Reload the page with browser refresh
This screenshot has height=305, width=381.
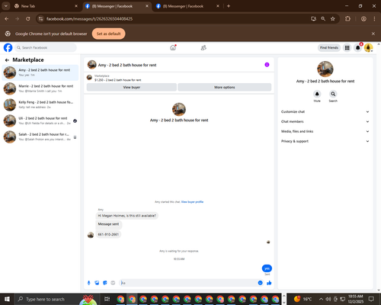pyautogui.click(x=28, y=19)
